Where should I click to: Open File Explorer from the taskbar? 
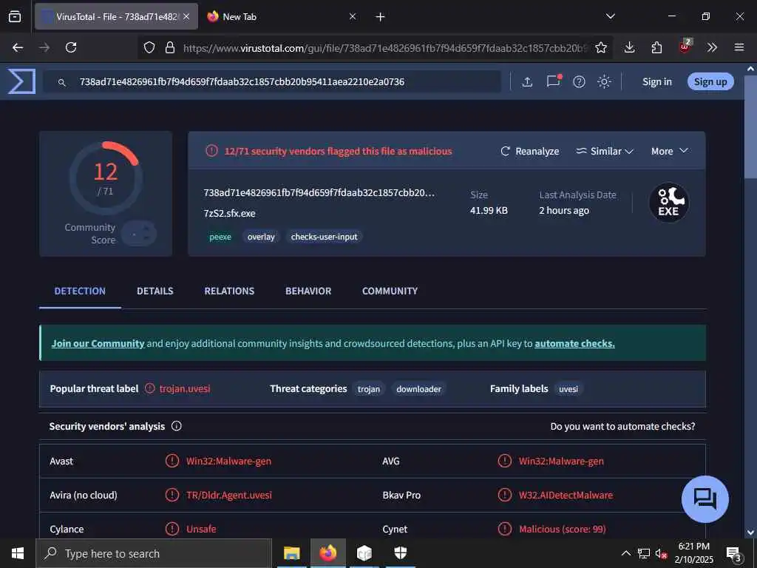291,553
